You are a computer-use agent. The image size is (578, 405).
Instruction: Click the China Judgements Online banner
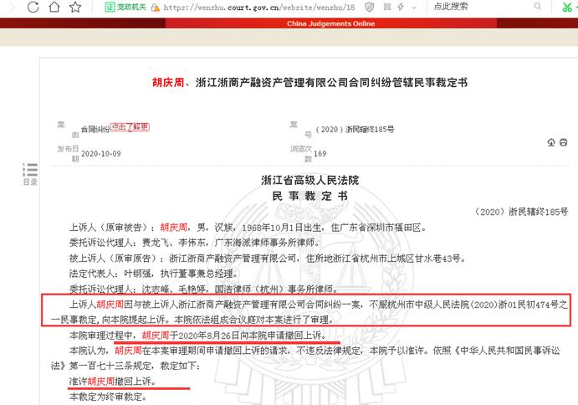click(x=330, y=23)
